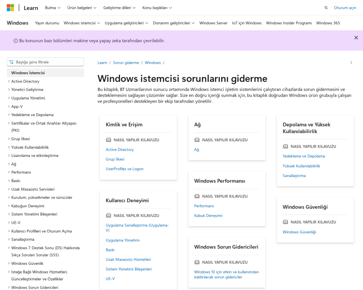This screenshot has height=290, width=363.
Task: Expand the Performans sidebar node
Action: tap(9, 172)
